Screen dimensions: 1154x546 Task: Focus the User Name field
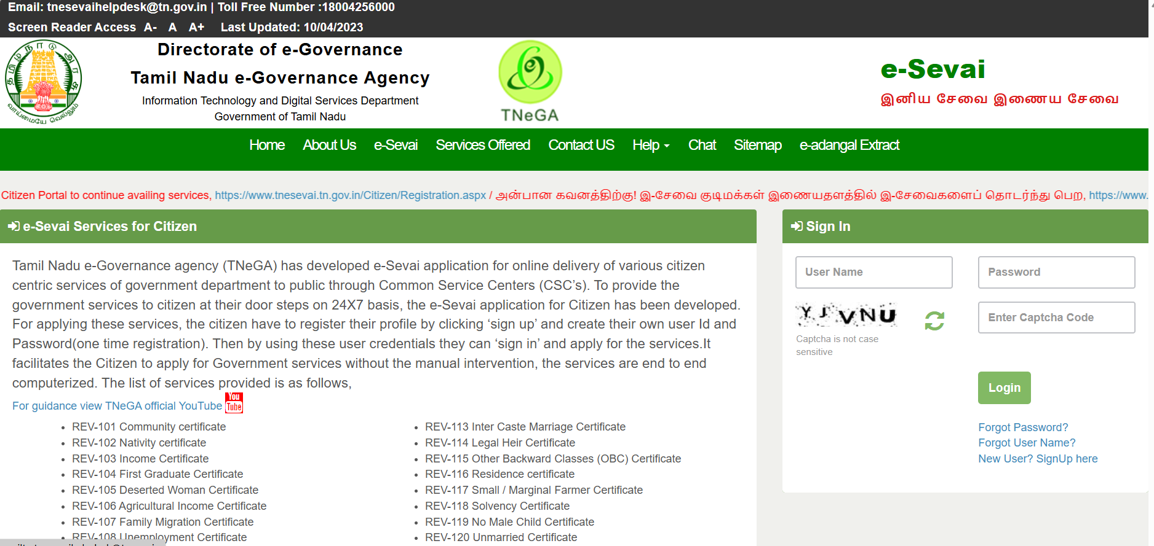[x=873, y=272]
